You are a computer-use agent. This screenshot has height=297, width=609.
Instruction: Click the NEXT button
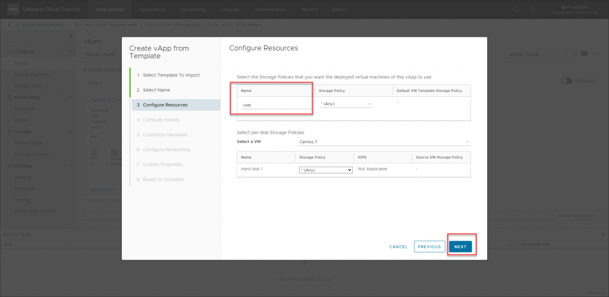pyautogui.click(x=460, y=247)
